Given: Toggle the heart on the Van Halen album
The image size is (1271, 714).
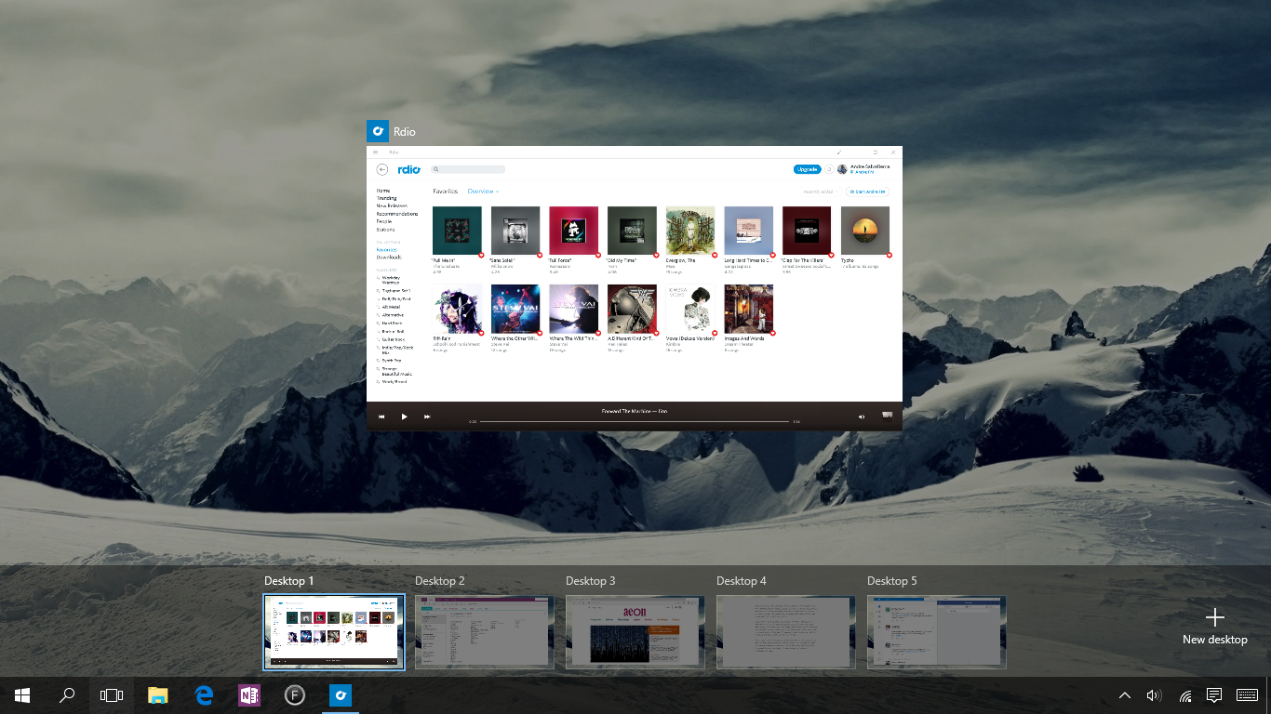Looking at the screenshot, I should click(656, 333).
